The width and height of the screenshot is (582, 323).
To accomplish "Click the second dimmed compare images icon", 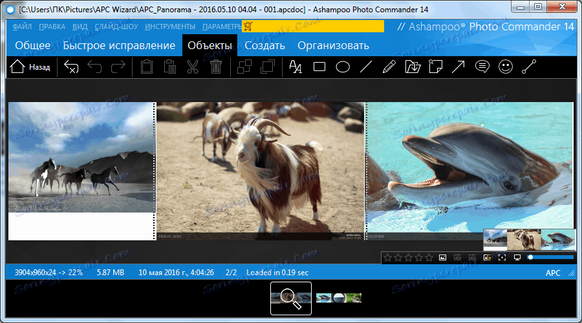I will [x=472, y=257].
